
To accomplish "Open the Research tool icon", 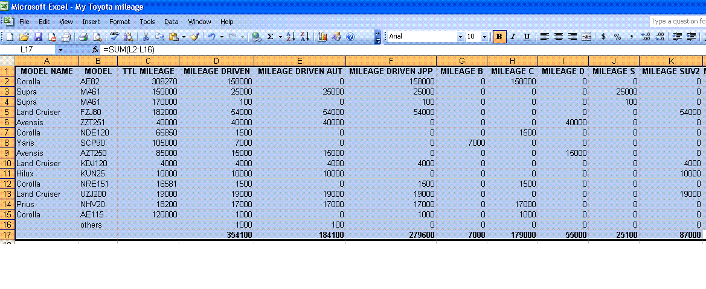I will click(x=128, y=37).
